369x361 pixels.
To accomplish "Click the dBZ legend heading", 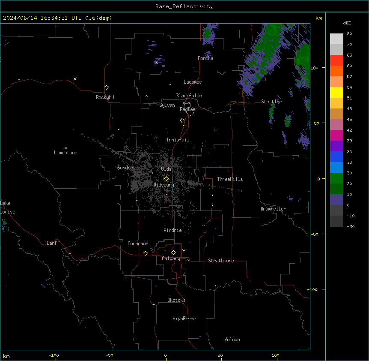I will (347, 23).
